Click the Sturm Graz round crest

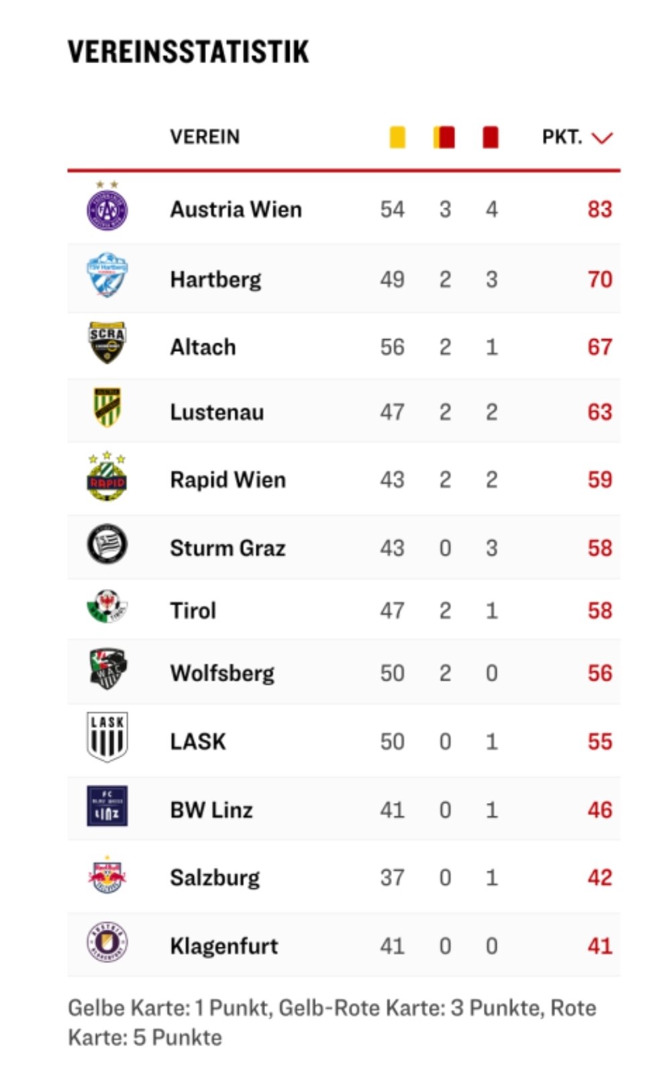coord(107,543)
